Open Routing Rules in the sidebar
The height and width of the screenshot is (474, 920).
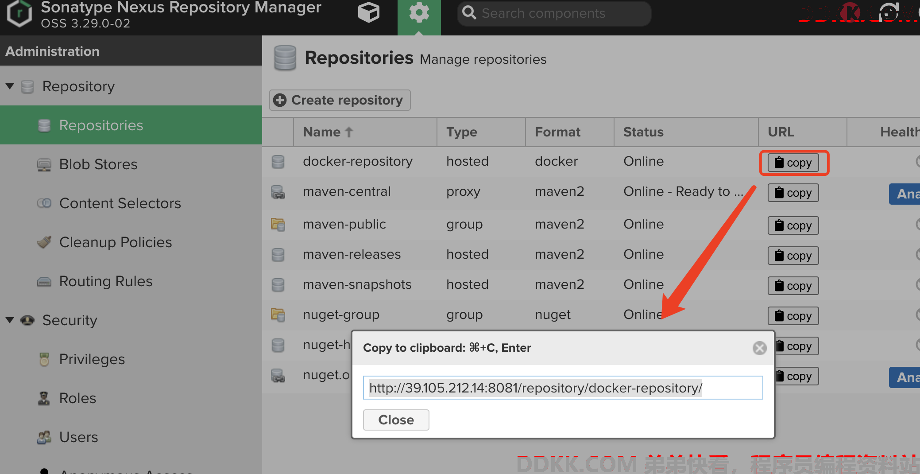[x=131, y=281]
